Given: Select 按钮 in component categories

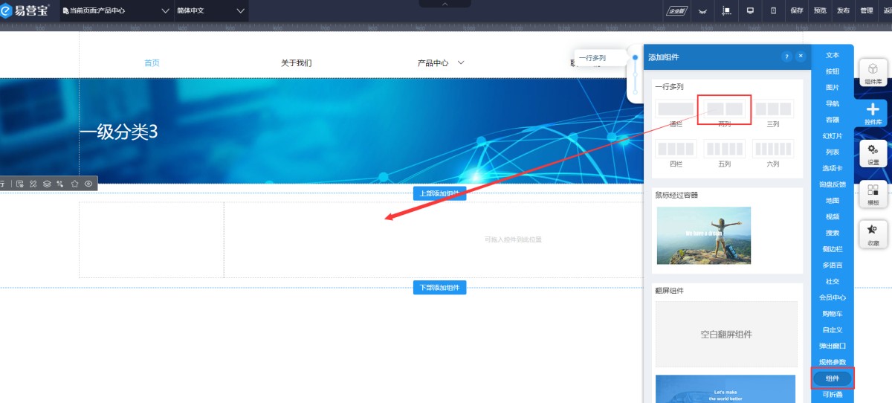Looking at the screenshot, I should point(833,71).
